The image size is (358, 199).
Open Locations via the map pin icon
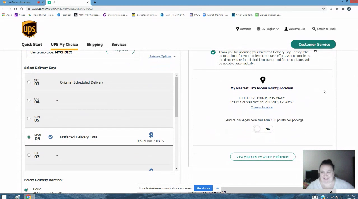click(237, 29)
